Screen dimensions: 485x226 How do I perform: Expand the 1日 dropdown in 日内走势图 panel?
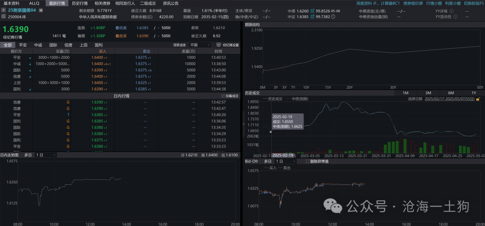click(45, 155)
